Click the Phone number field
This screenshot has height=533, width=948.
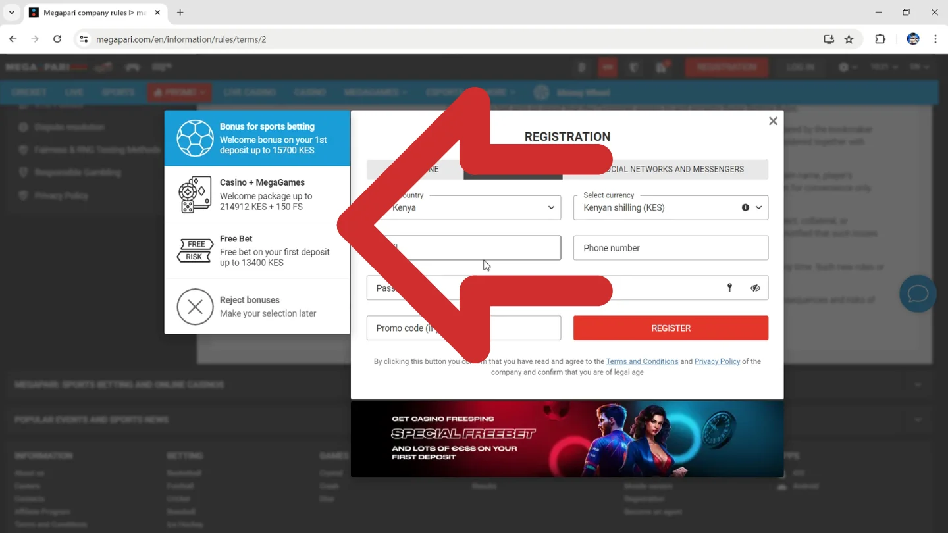coord(671,248)
